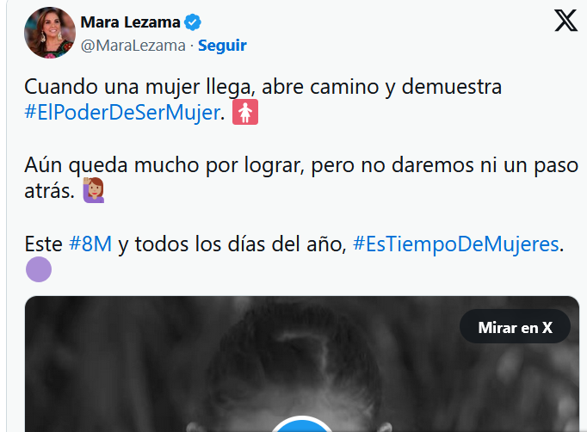This screenshot has width=587, height=432.
Task: Open the #ElPoderDeSerMujer hashtag
Action: tap(122, 113)
